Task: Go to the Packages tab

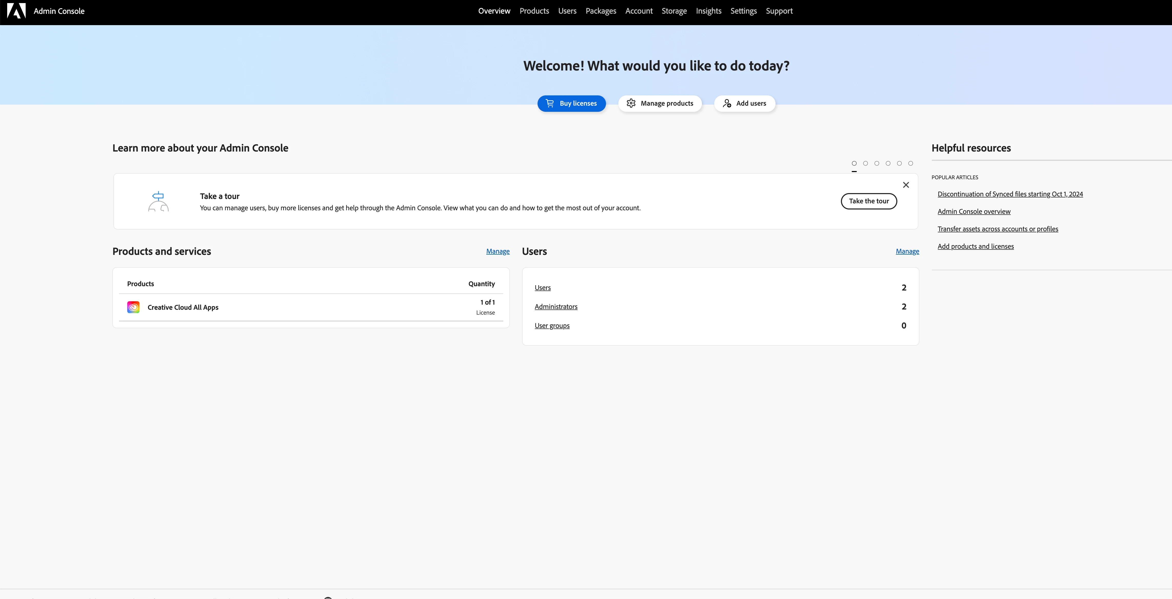Action: pyautogui.click(x=601, y=11)
